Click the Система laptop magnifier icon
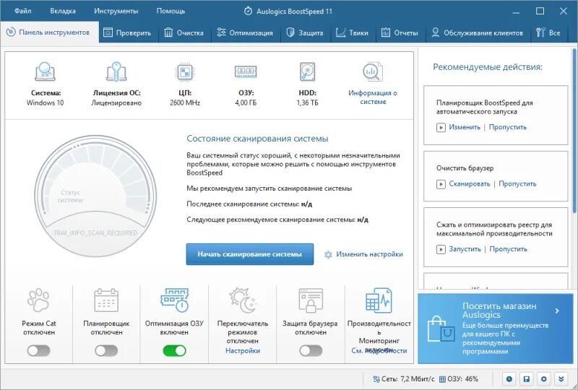 (x=45, y=71)
